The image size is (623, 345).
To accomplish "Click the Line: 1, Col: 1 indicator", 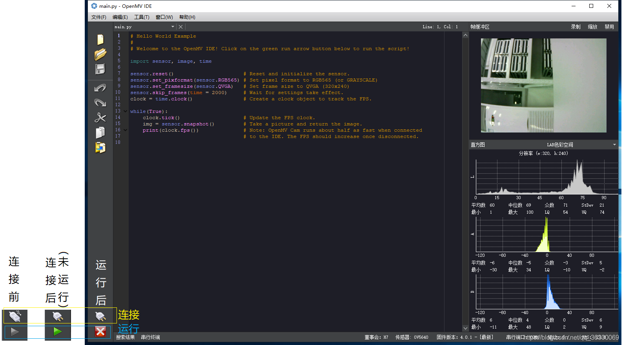I will tap(440, 27).
